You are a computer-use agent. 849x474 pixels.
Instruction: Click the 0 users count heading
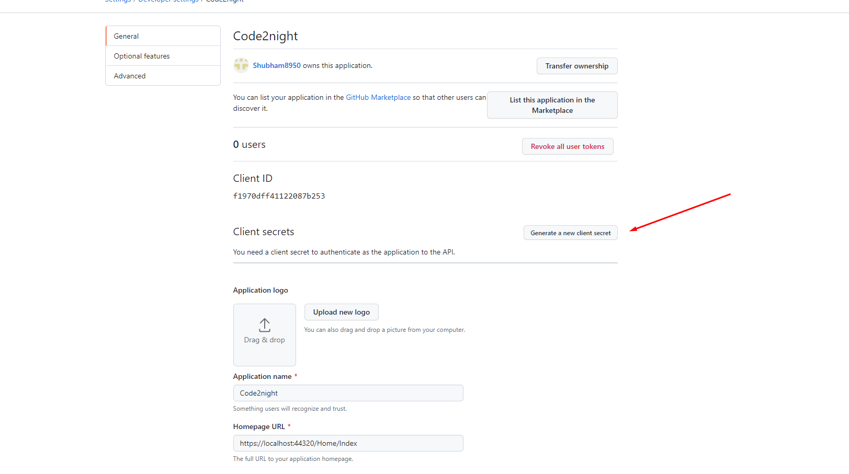pos(249,145)
